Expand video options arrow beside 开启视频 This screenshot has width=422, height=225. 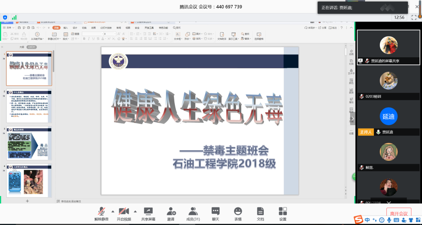(135, 211)
